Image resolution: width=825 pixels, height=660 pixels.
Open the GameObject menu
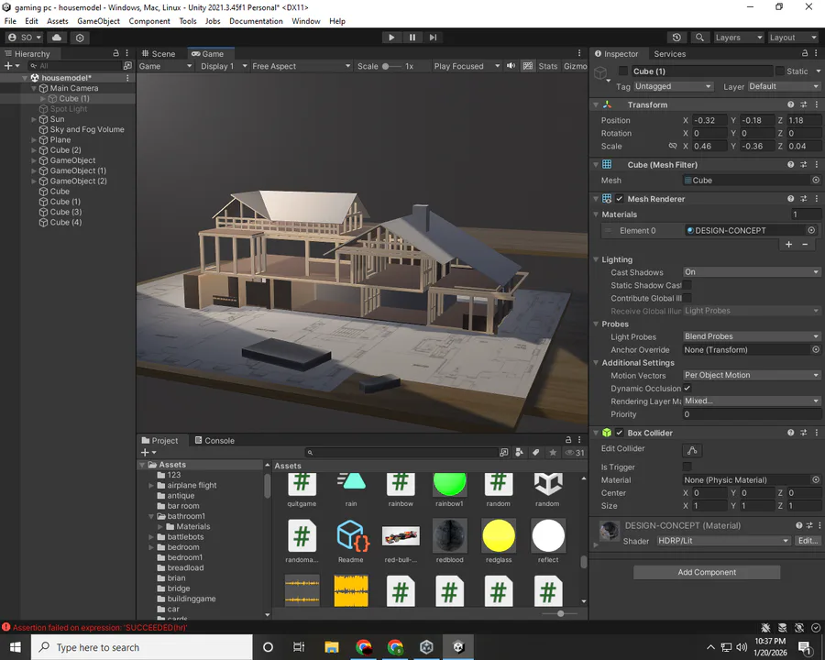tap(98, 21)
